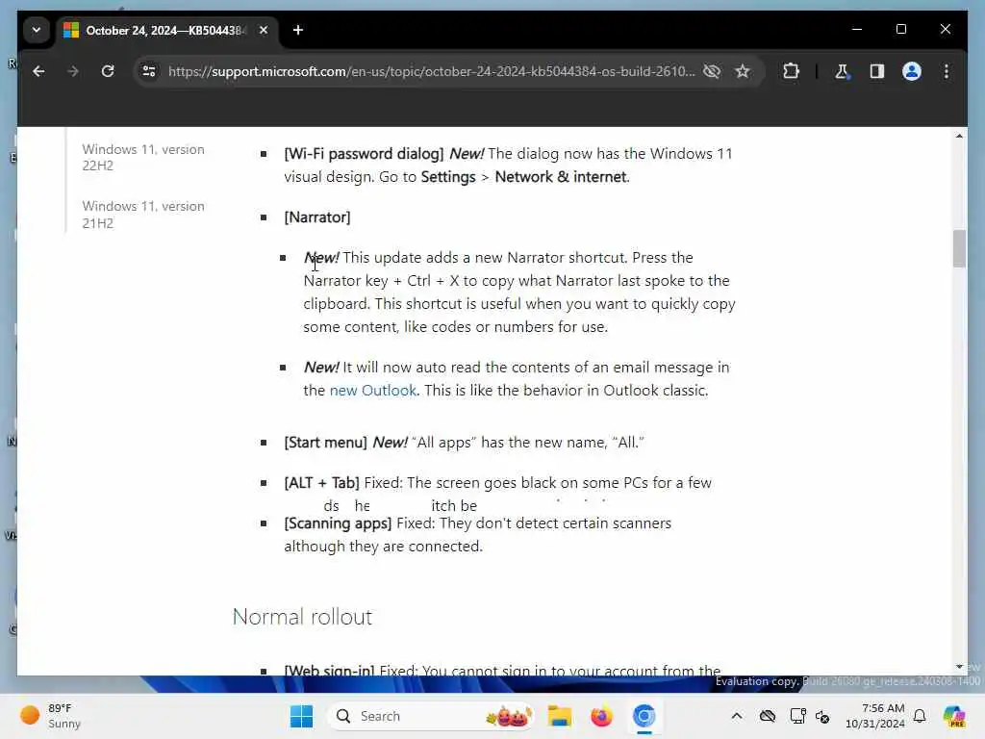
Task: View site information icon in address bar
Action: [x=149, y=71]
